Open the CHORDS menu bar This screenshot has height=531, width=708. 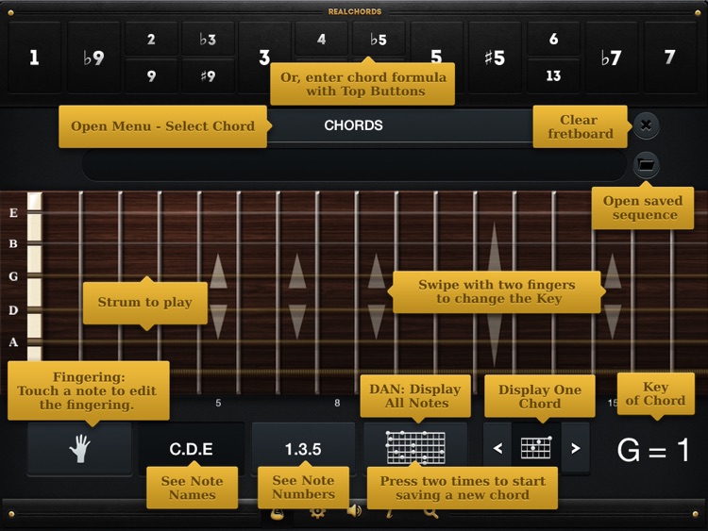(x=354, y=125)
